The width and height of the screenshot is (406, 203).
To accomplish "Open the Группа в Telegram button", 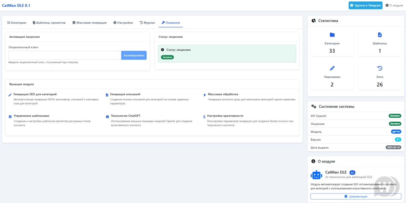I will tap(365, 5).
